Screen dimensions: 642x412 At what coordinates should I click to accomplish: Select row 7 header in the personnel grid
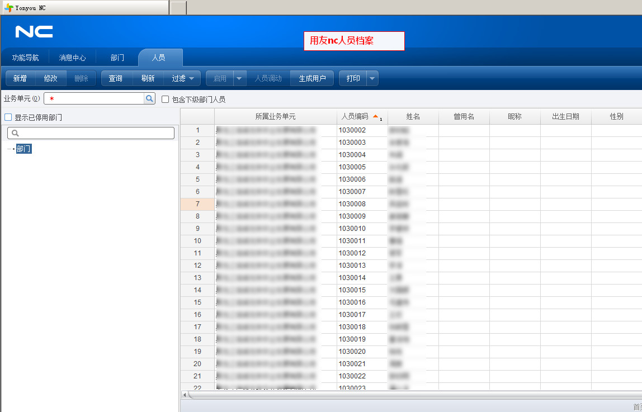pos(197,204)
